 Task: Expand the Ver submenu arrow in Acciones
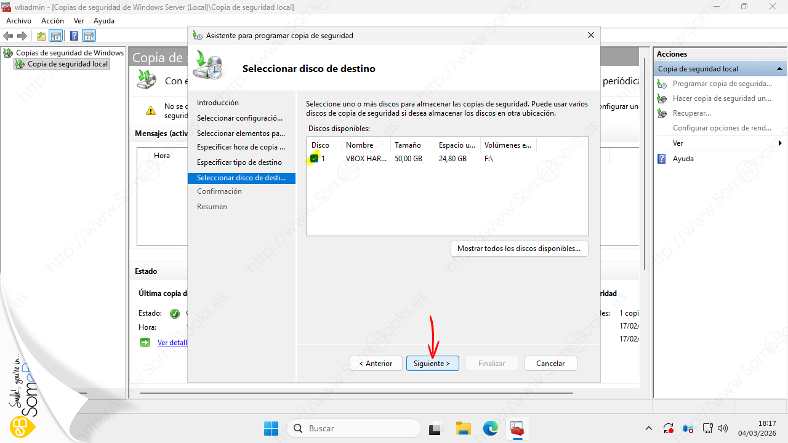780,143
